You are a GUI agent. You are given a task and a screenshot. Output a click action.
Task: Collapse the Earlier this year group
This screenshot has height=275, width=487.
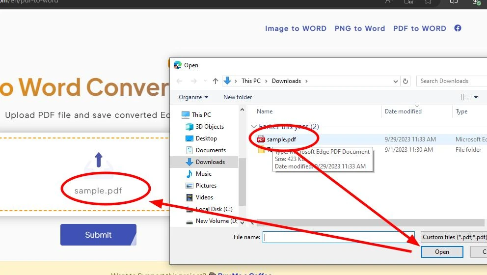[254, 127]
